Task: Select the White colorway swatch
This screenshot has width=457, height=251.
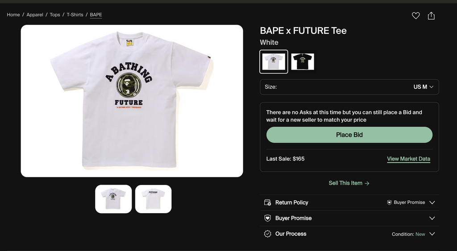Action: pyautogui.click(x=274, y=62)
